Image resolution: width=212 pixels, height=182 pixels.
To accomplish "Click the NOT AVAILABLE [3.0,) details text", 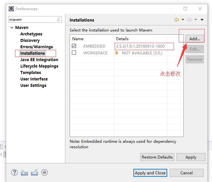I will (x=142, y=53).
